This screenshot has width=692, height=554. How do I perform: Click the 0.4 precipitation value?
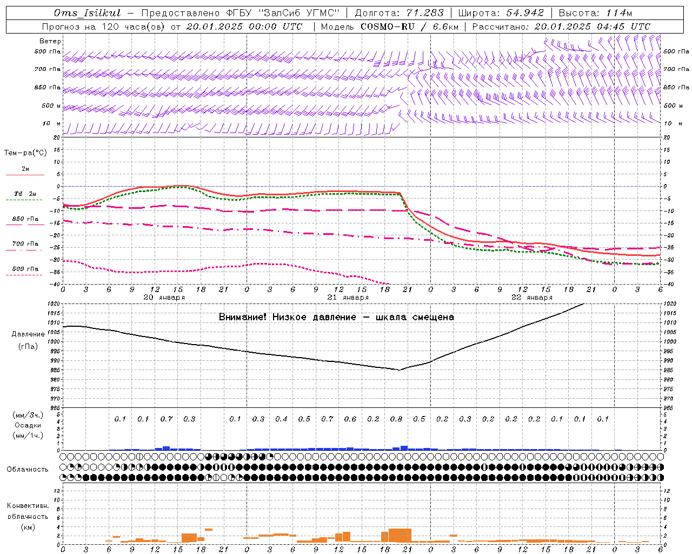281,419
